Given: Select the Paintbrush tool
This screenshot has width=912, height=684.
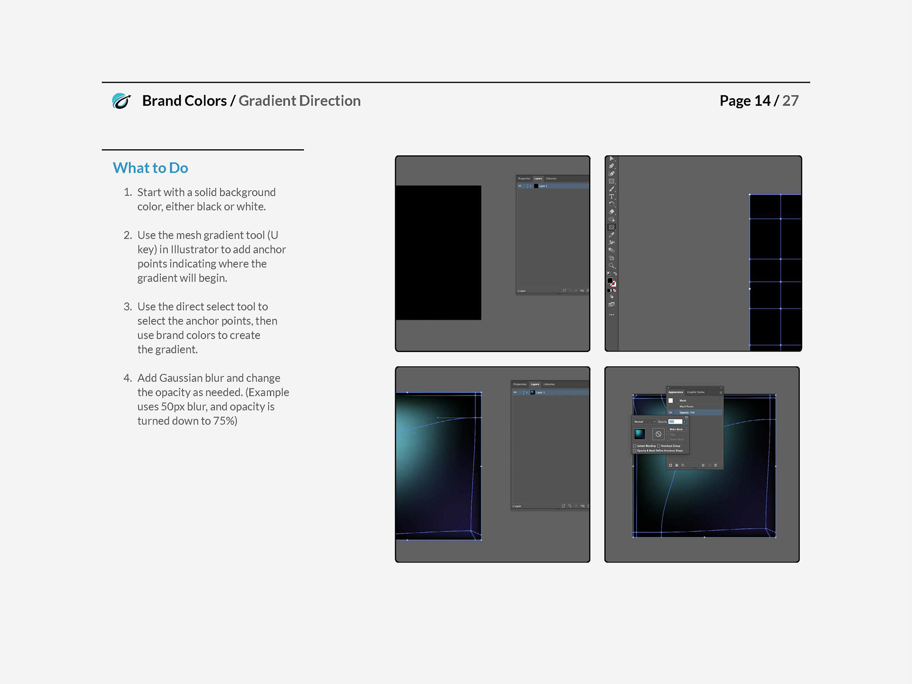Looking at the screenshot, I should click(612, 189).
